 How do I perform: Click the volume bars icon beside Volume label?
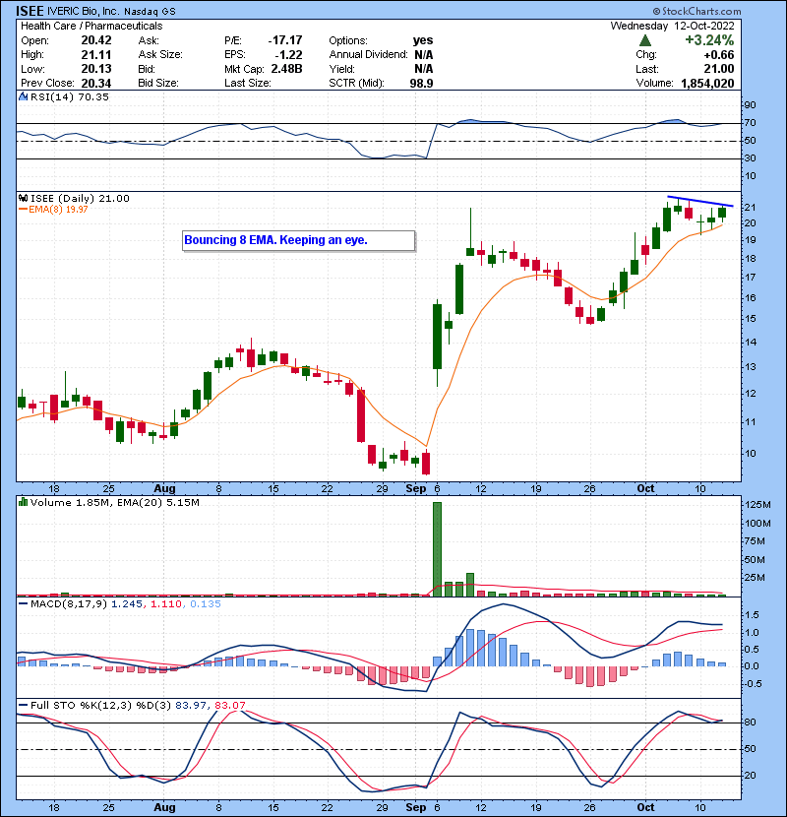pos(23,502)
